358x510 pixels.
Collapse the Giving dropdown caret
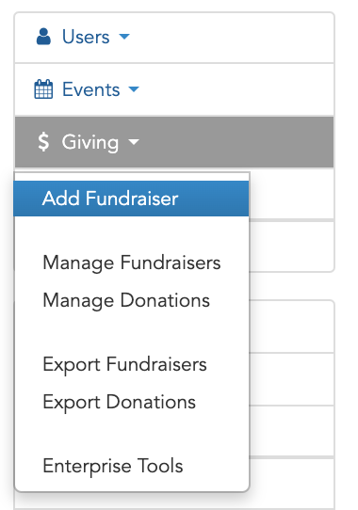[x=134, y=142]
